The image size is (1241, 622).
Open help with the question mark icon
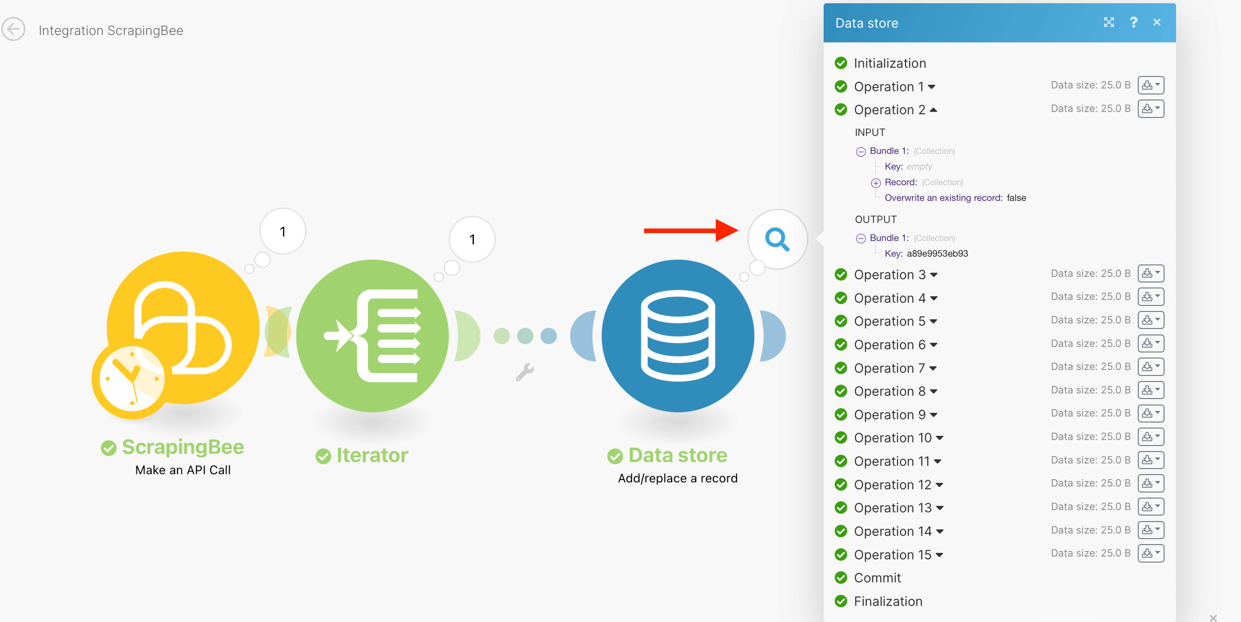[x=1133, y=23]
